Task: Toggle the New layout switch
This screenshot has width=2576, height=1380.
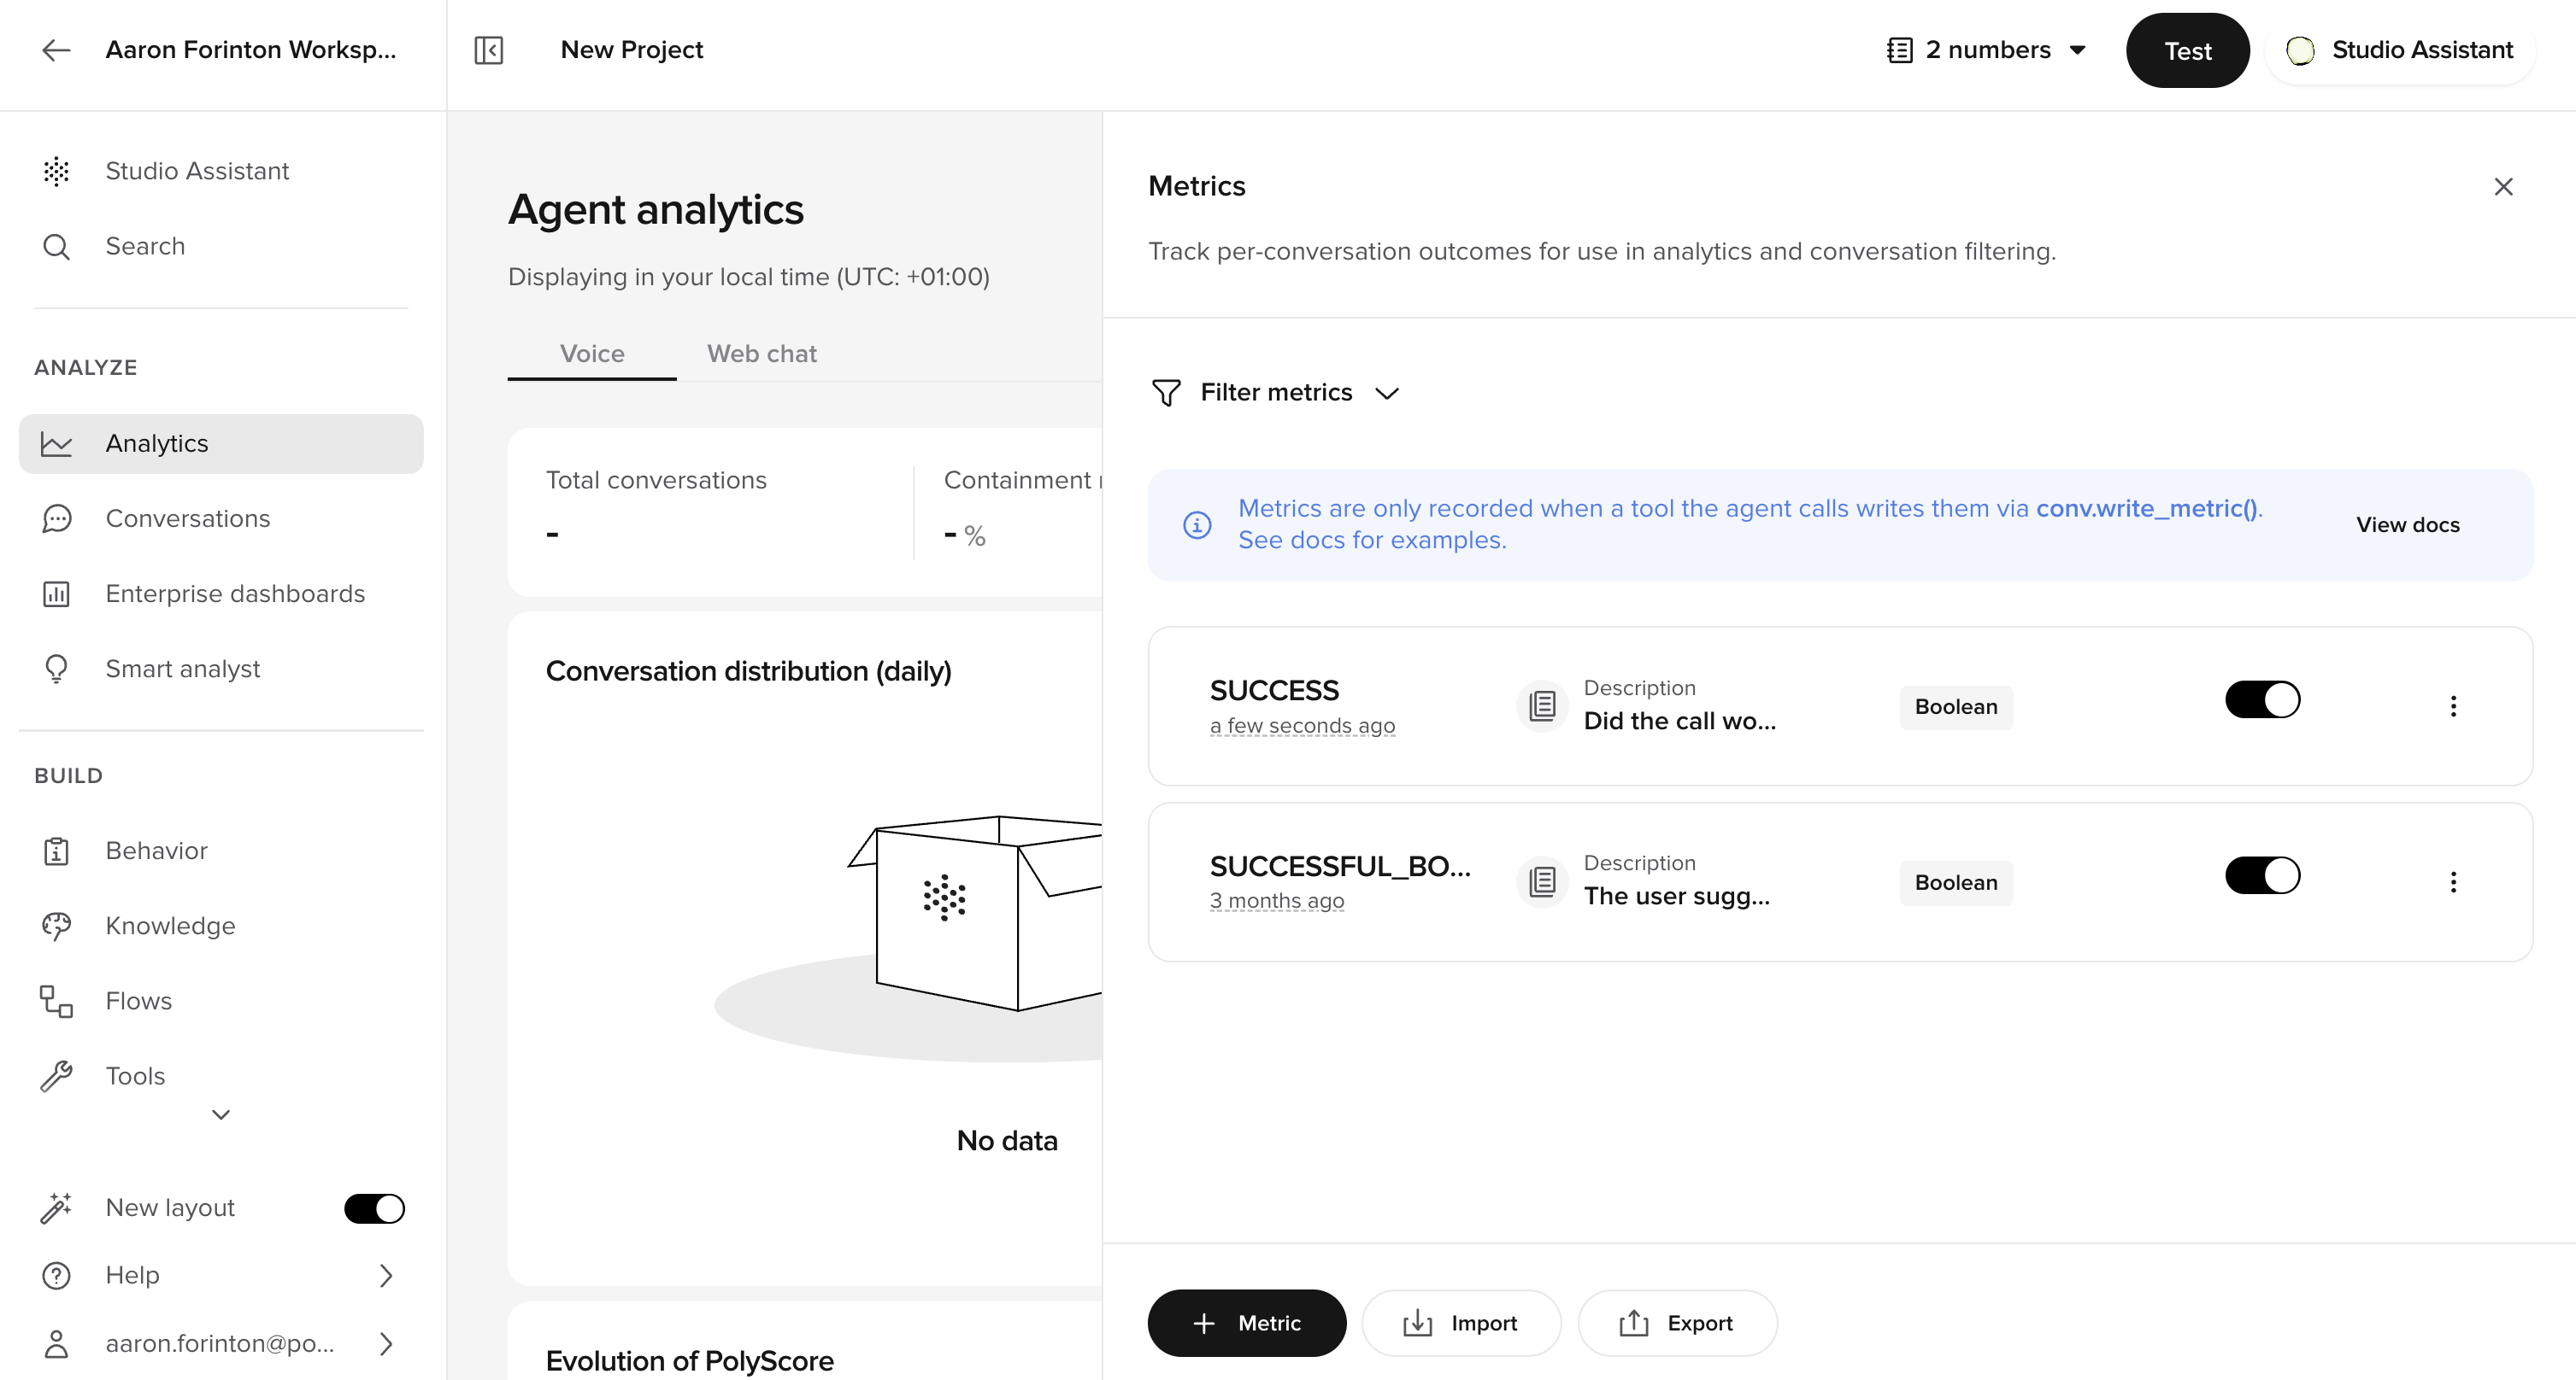Action: coord(374,1208)
